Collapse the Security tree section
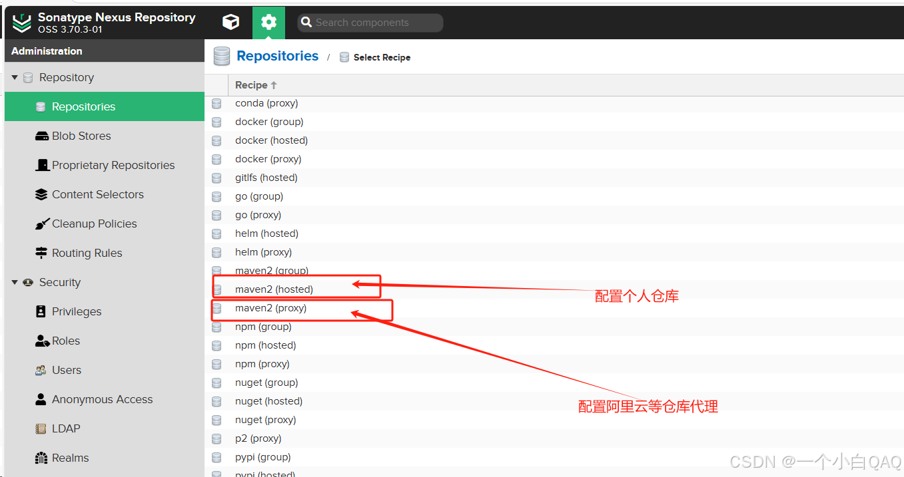The width and height of the screenshot is (904, 477). point(15,283)
